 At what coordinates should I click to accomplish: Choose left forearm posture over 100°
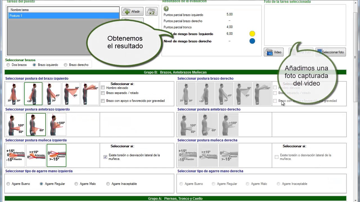coord(57,125)
